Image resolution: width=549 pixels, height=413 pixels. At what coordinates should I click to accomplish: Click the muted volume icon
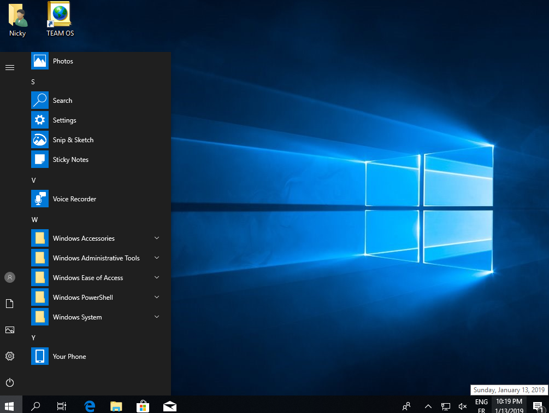[463, 406]
